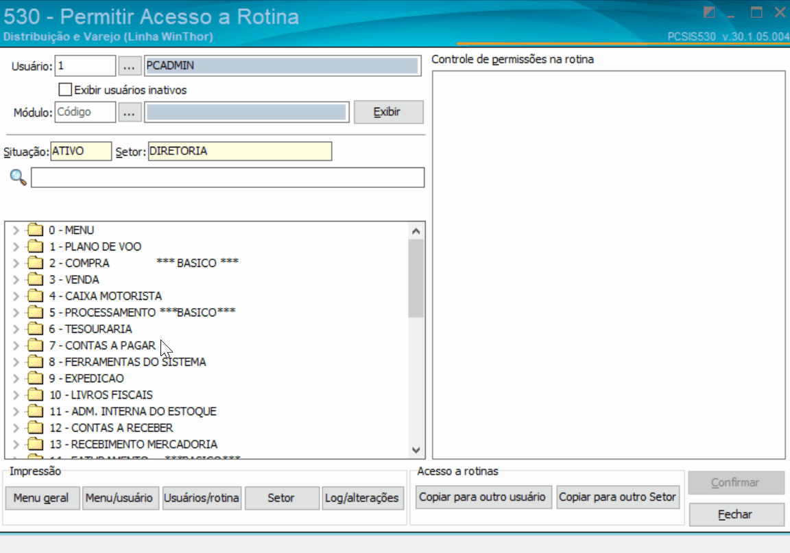Select the folder icon for 3 - VENDA

coord(35,279)
